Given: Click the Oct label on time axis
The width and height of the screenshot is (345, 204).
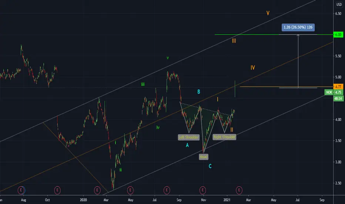Looking at the screenshot, I should pos(47,200).
